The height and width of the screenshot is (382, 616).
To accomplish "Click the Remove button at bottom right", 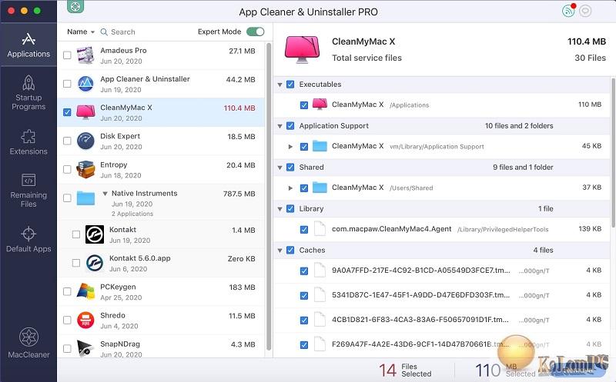I will 578,370.
